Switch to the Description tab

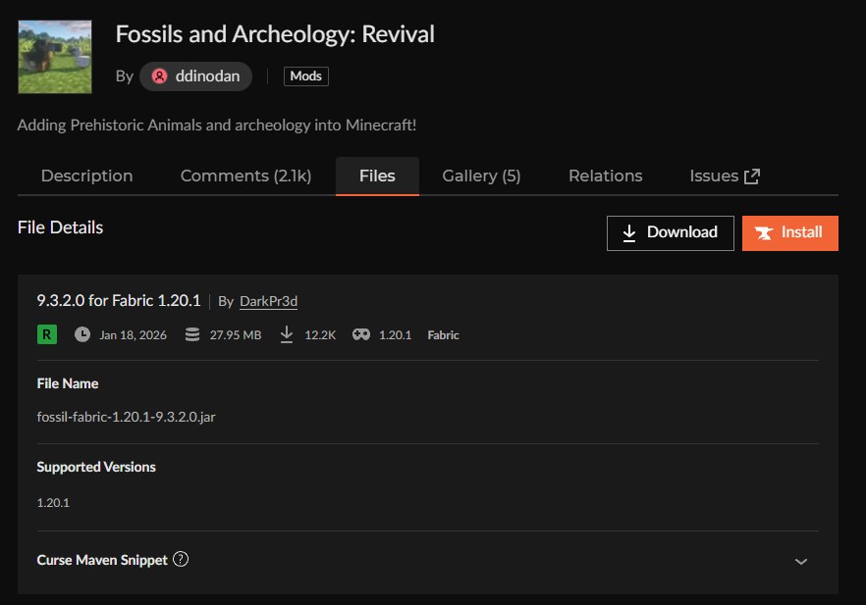tap(86, 176)
